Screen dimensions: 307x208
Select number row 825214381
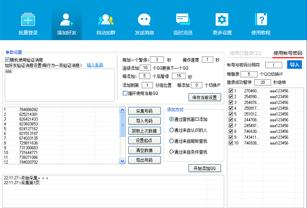tap(61, 114)
